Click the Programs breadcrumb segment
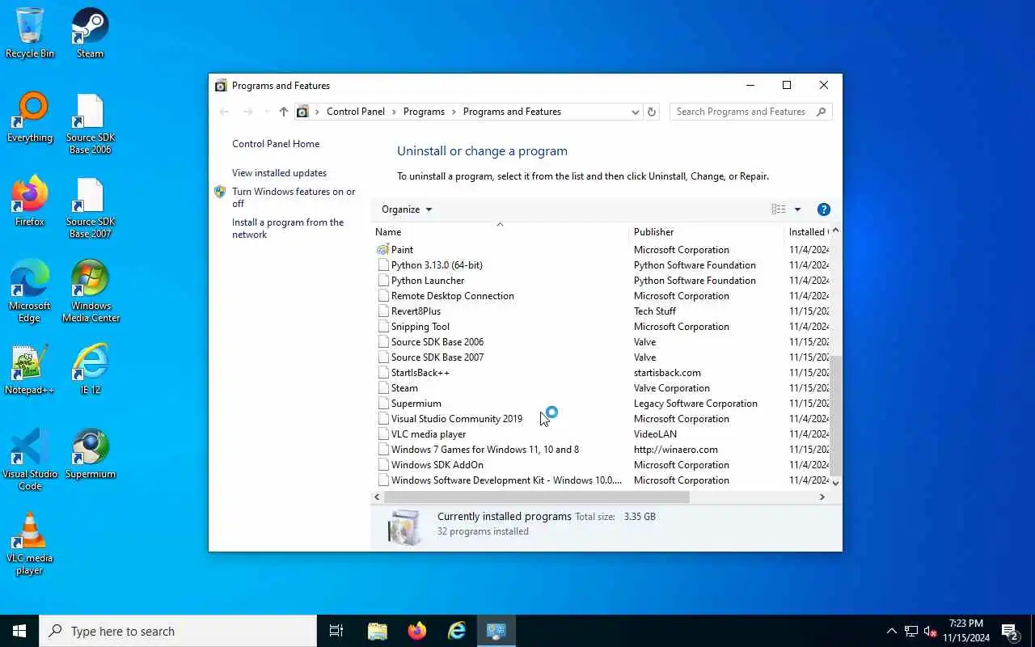The height and width of the screenshot is (647, 1035). [424, 112]
